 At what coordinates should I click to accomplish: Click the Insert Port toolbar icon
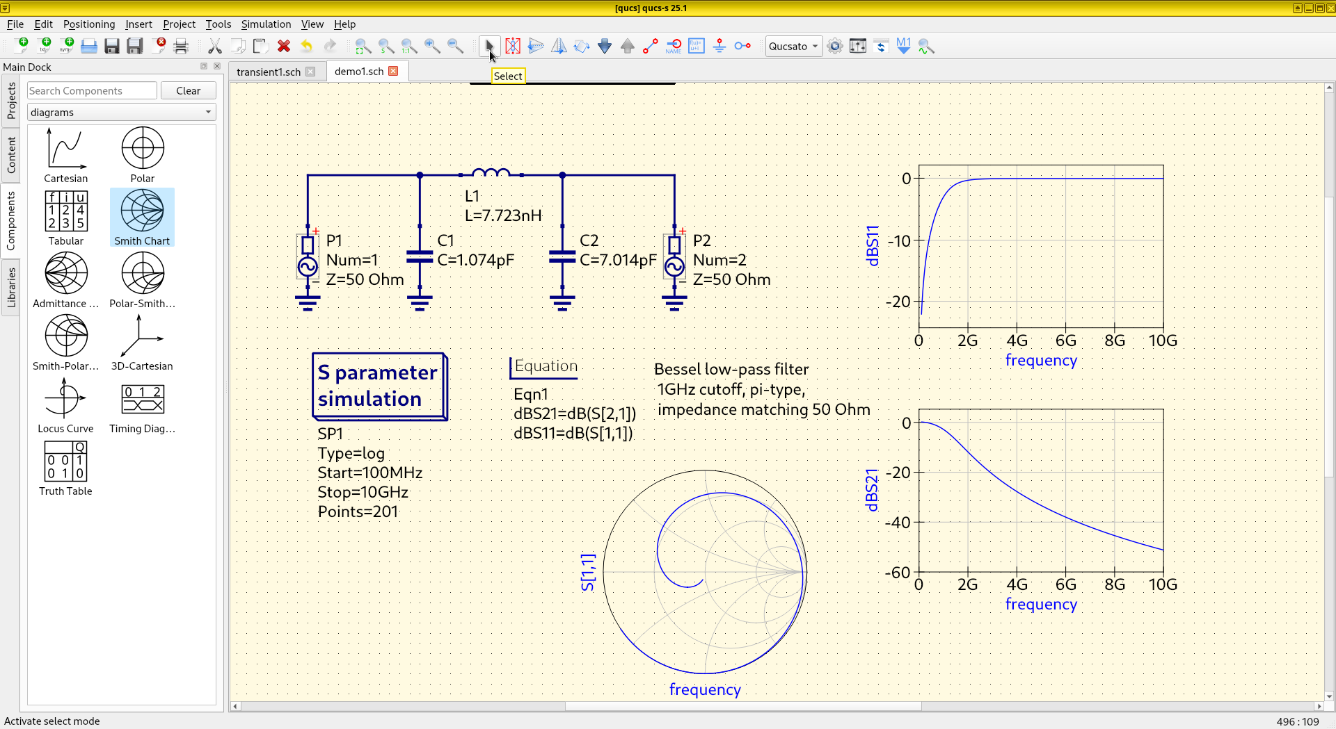[742, 47]
